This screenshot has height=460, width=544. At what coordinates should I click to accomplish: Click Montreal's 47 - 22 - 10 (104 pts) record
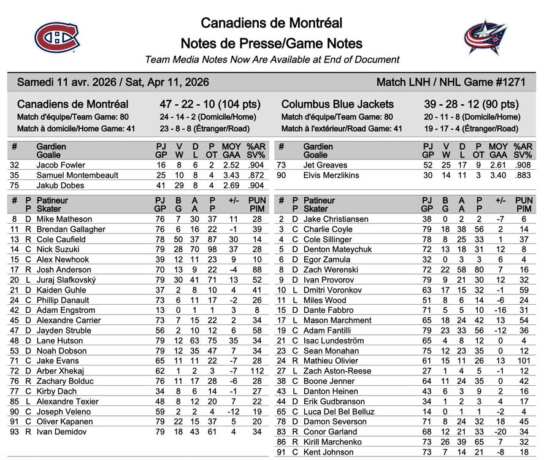point(210,104)
